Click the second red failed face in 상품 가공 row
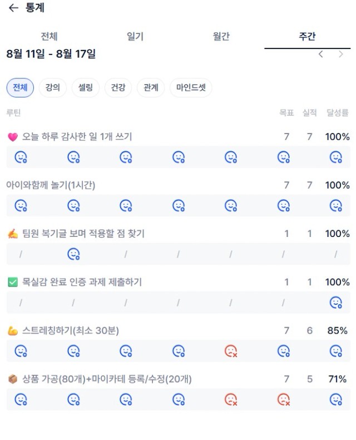 pos(283,399)
